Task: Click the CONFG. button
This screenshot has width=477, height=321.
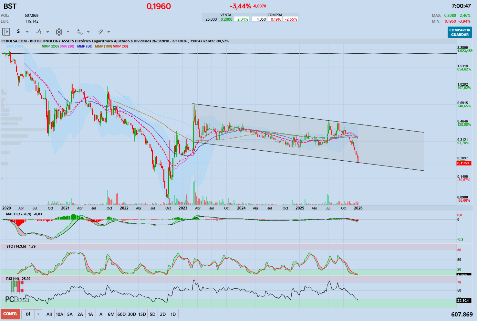Action: 10,314
